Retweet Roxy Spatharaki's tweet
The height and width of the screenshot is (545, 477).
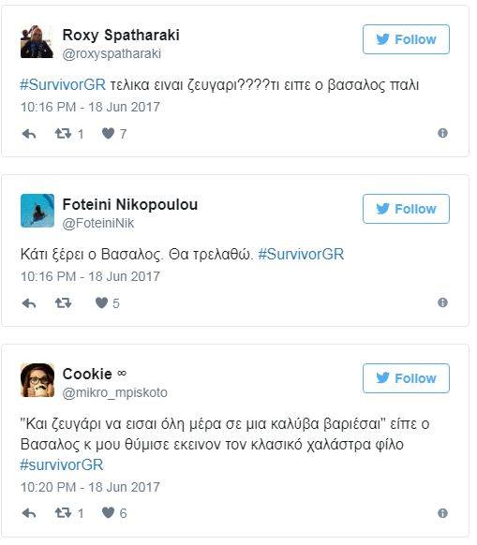click(x=63, y=134)
